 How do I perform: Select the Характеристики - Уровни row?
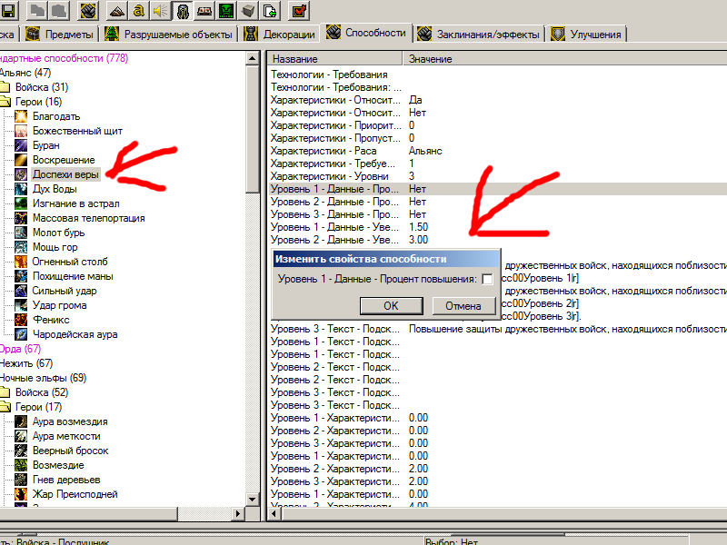498,176
